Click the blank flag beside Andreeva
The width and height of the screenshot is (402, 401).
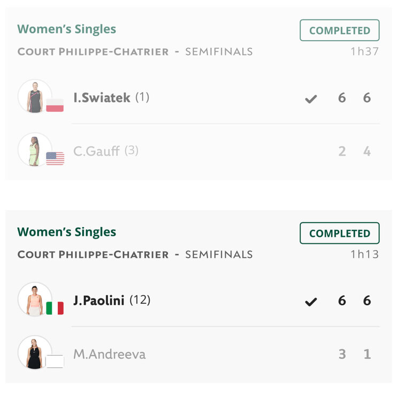[x=55, y=361]
